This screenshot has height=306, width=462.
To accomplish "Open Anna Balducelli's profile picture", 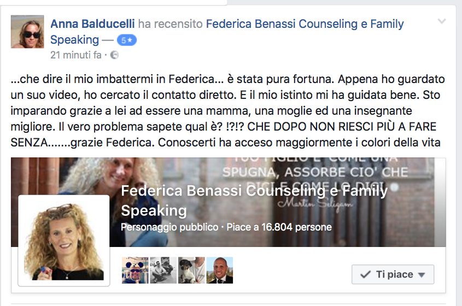I will pos(27,32).
